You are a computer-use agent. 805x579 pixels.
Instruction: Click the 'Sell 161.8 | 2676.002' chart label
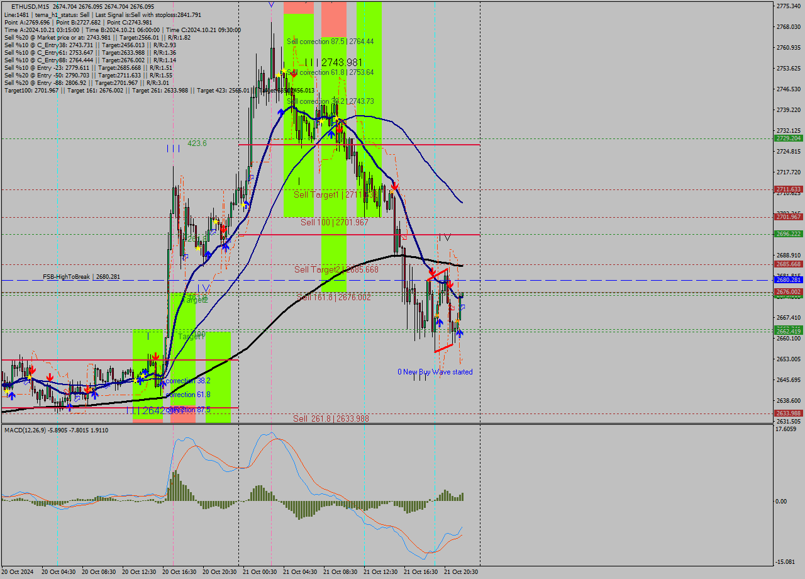(x=334, y=297)
